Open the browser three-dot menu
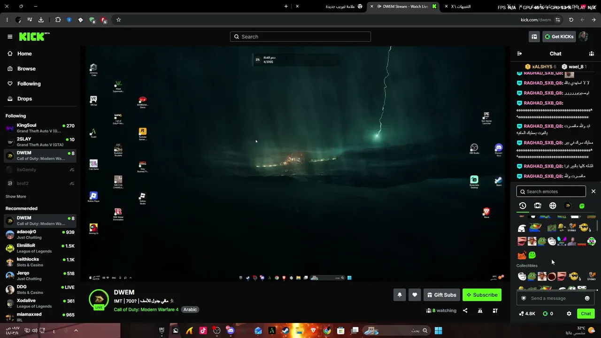This screenshot has height=338, width=601. (7, 20)
